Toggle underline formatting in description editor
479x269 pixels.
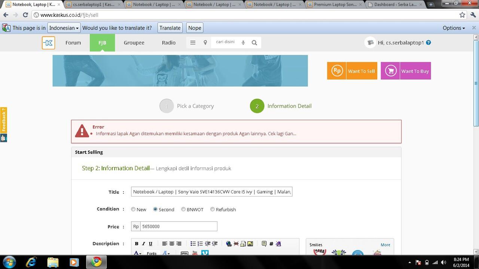pos(150,244)
